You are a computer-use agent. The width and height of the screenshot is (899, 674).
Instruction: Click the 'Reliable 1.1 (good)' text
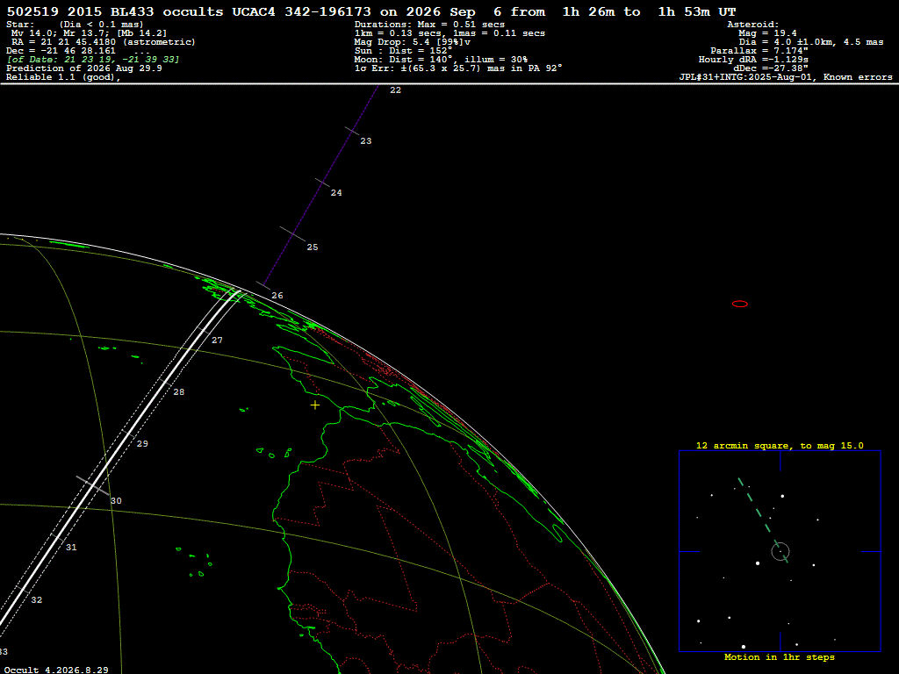point(63,77)
